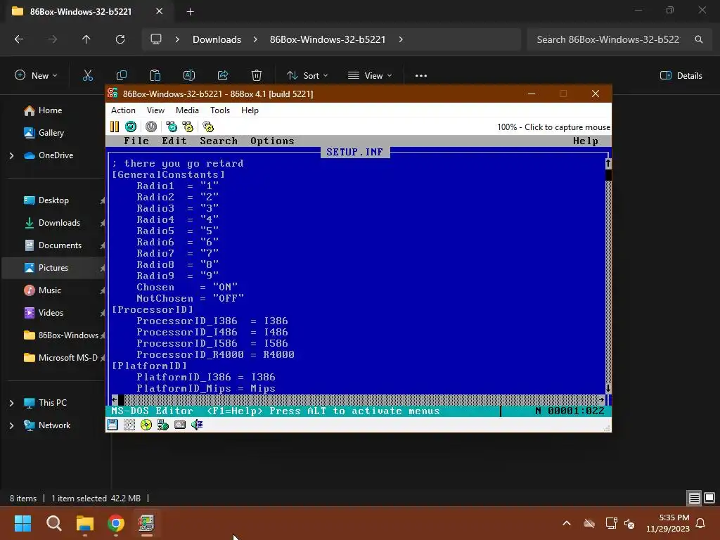Screen dimensions: 720x540
Task: Go back in File Explorer
Action: (19, 39)
